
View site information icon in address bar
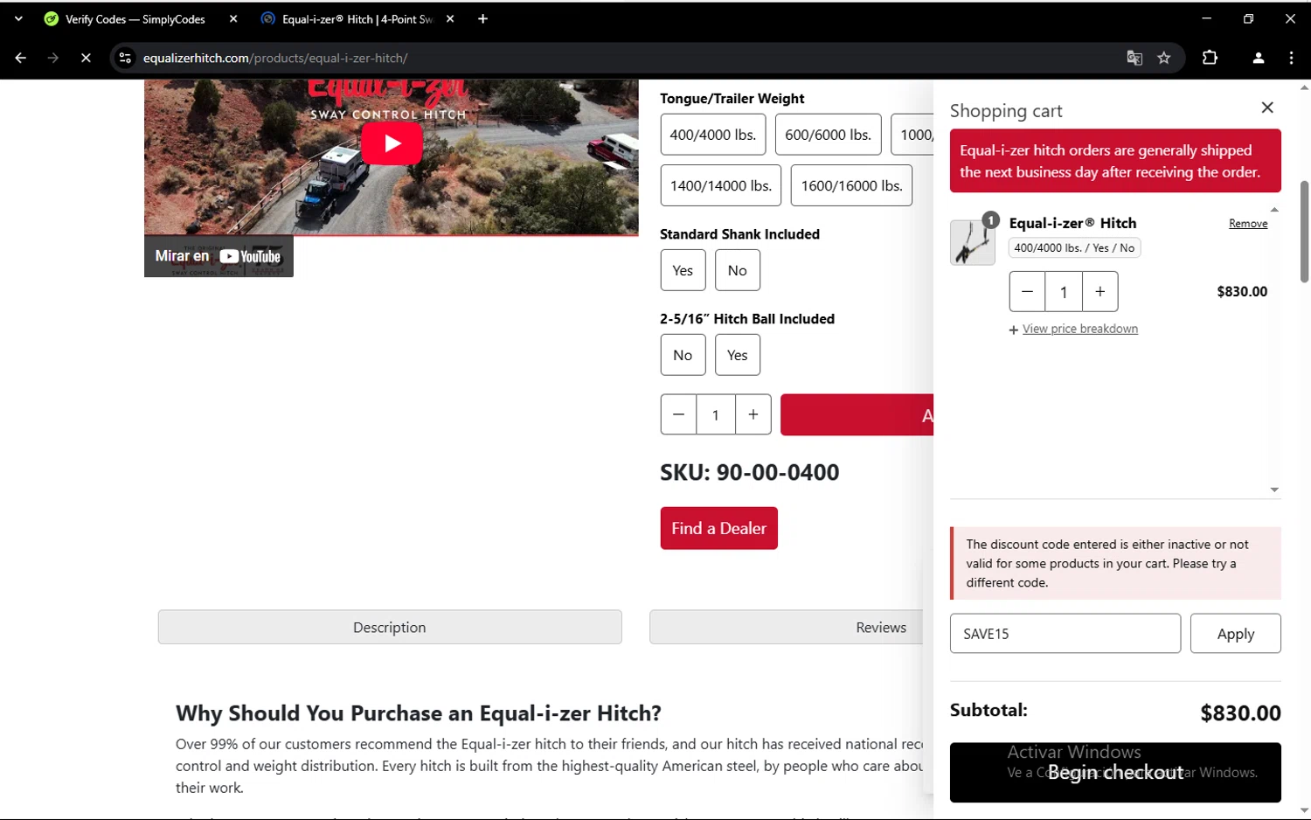tap(125, 58)
